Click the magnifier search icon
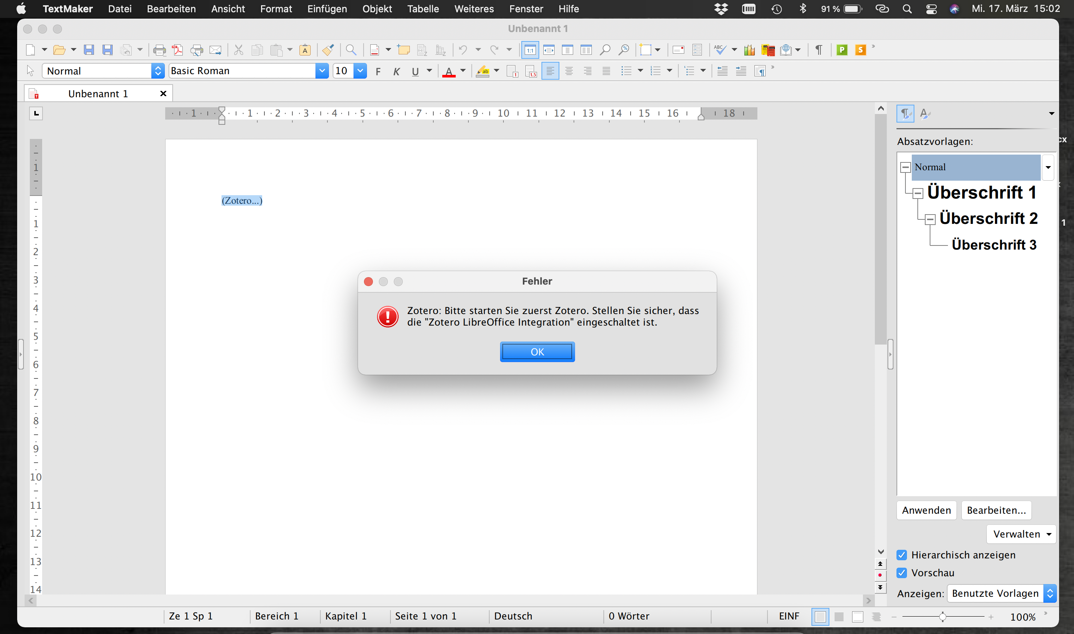Image resolution: width=1074 pixels, height=634 pixels. 351,50
